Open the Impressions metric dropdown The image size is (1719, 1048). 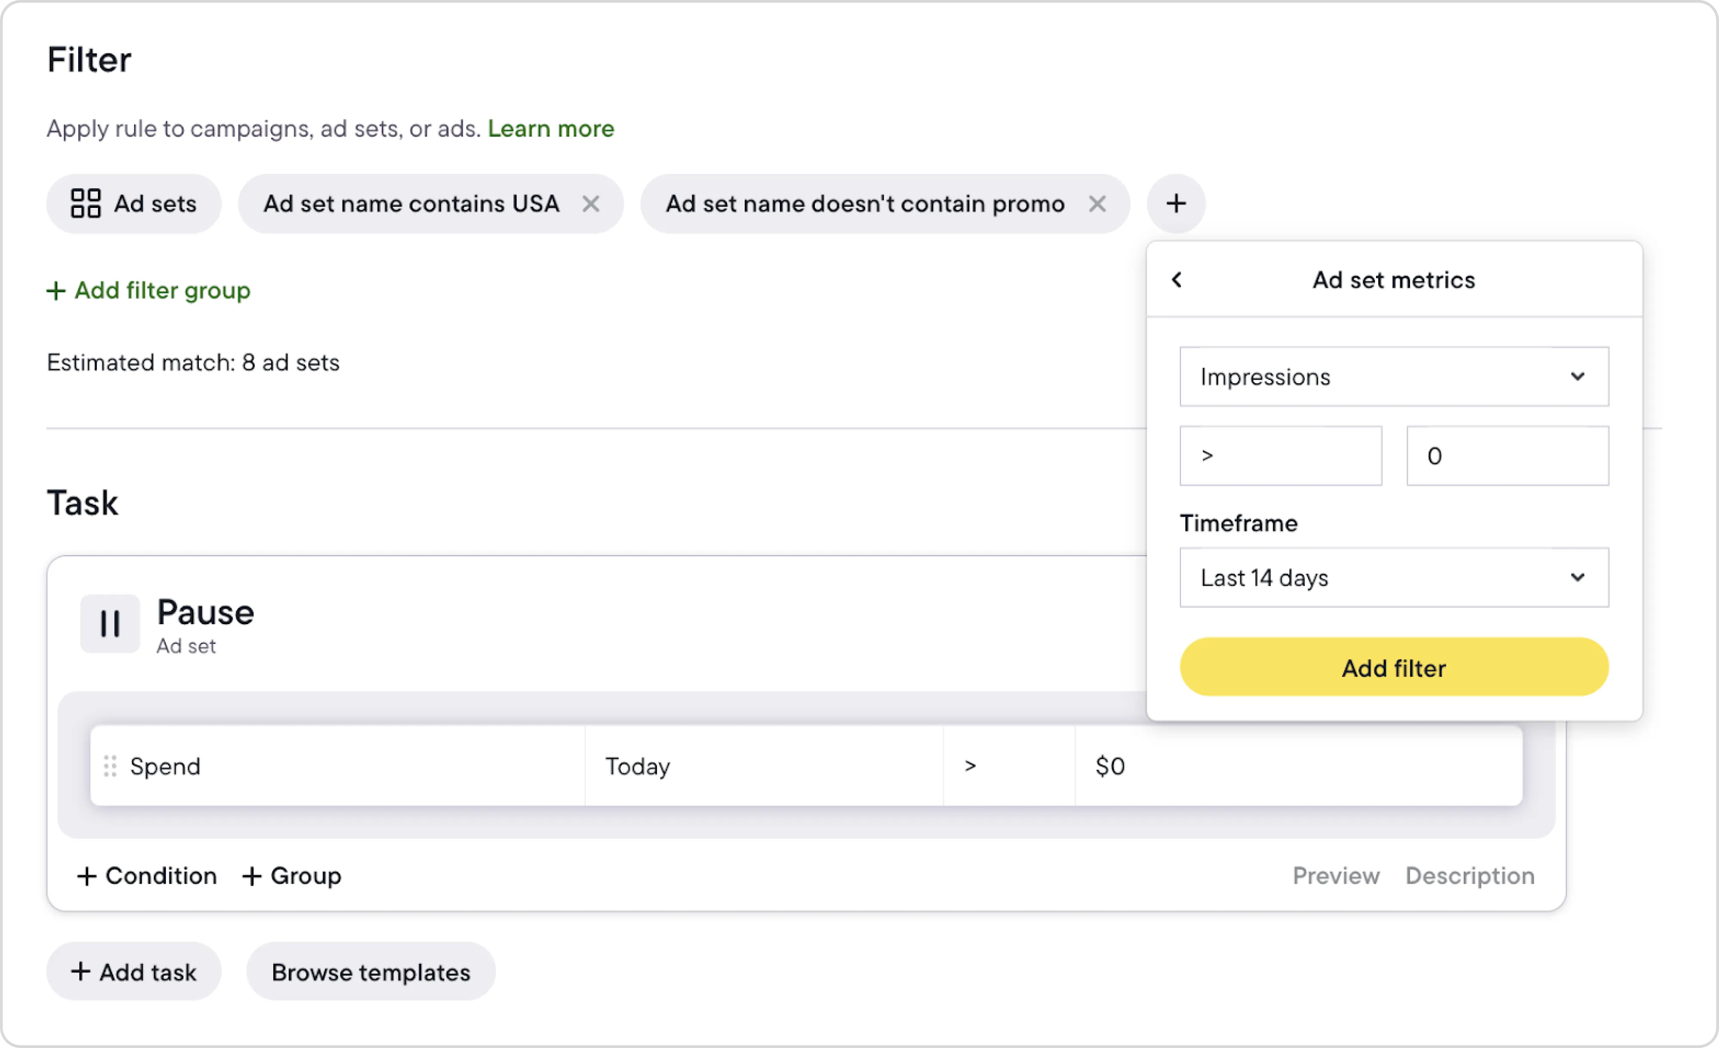coord(1393,377)
